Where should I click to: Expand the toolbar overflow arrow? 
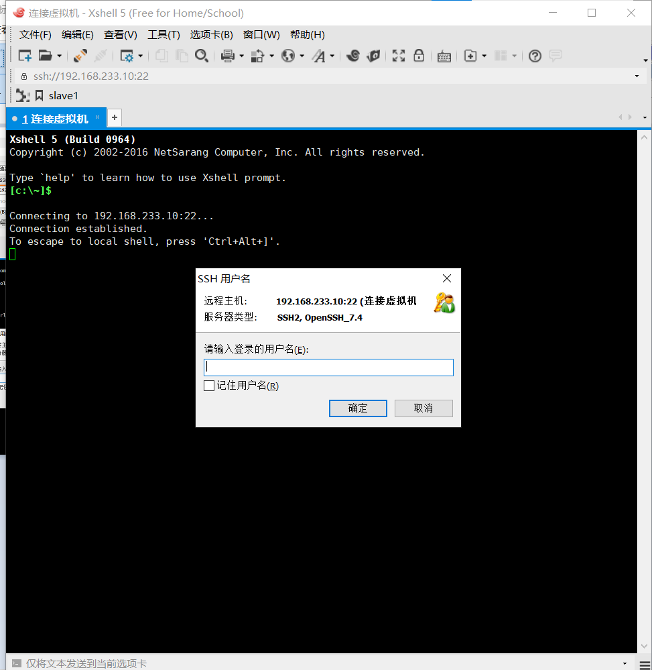[x=645, y=60]
